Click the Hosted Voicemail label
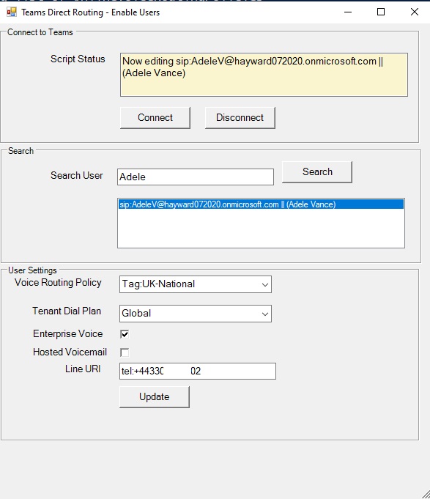 pyautogui.click(x=70, y=352)
